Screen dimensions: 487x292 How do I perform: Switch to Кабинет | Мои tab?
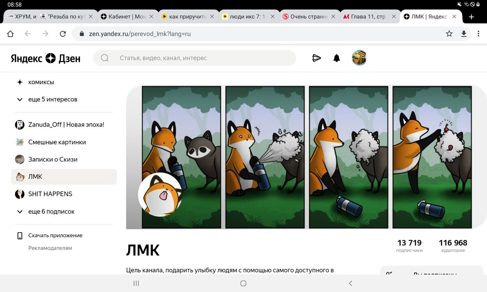tap(127, 17)
